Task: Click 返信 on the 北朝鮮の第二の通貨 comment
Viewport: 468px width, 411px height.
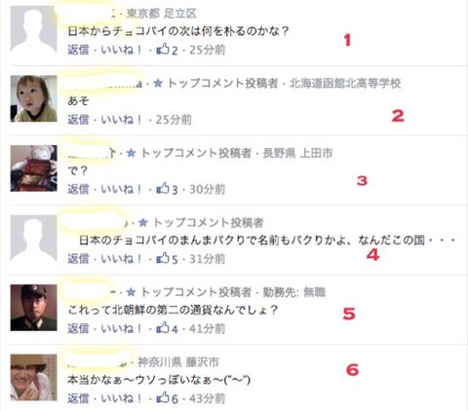Action: coord(78,328)
